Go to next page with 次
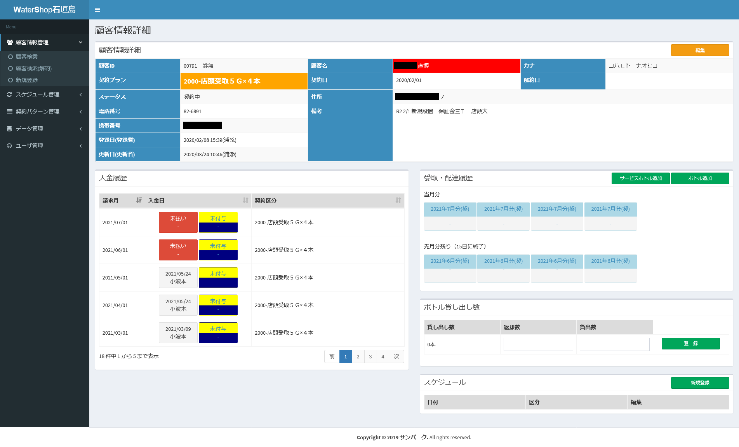739x447 pixels. click(396, 356)
